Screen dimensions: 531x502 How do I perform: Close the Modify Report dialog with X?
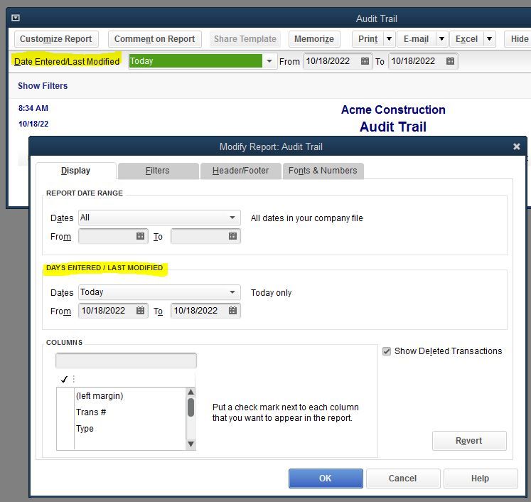[517, 146]
